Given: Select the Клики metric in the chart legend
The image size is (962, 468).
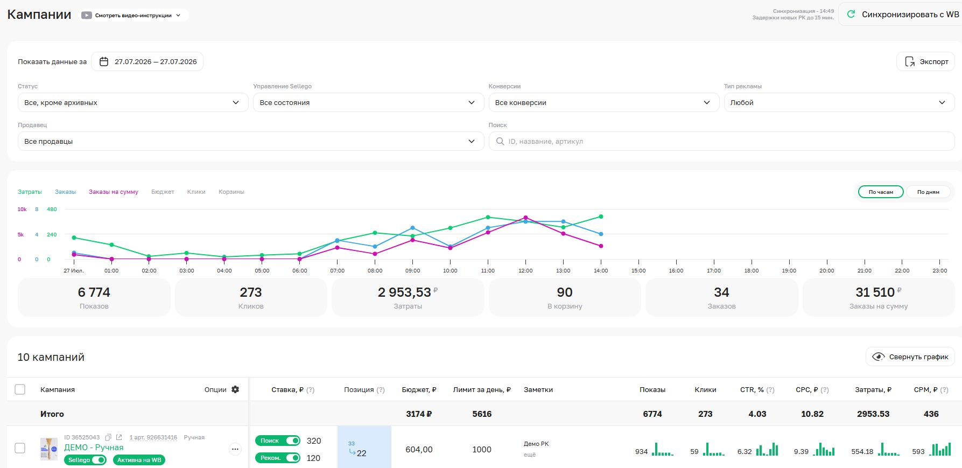Looking at the screenshot, I should [196, 192].
